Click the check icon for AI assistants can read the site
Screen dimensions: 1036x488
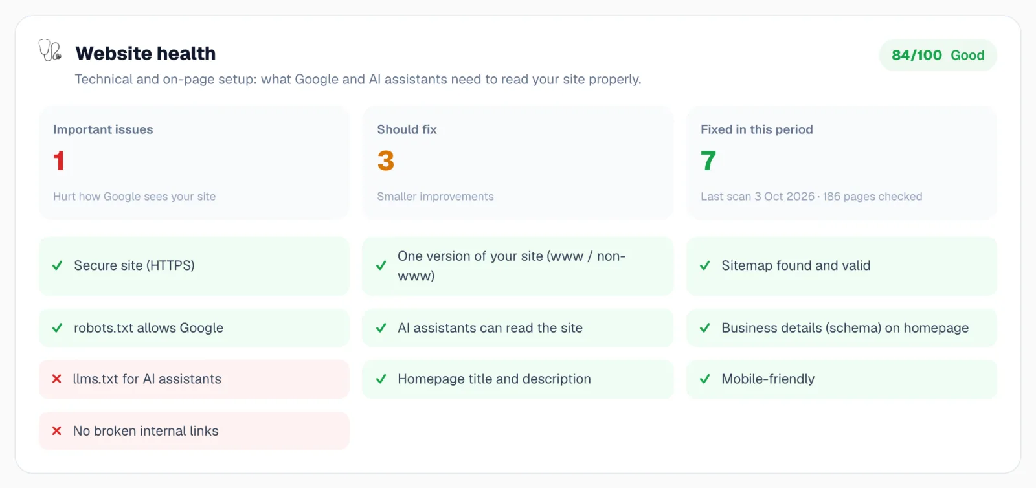(x=381, y=328)
